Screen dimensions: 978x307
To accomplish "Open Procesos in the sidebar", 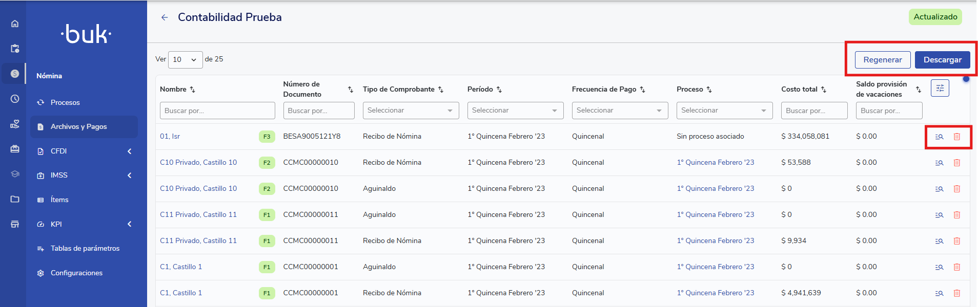I will (65, 102).
